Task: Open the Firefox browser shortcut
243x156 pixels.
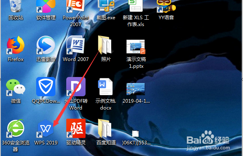Action: (16, 45)
